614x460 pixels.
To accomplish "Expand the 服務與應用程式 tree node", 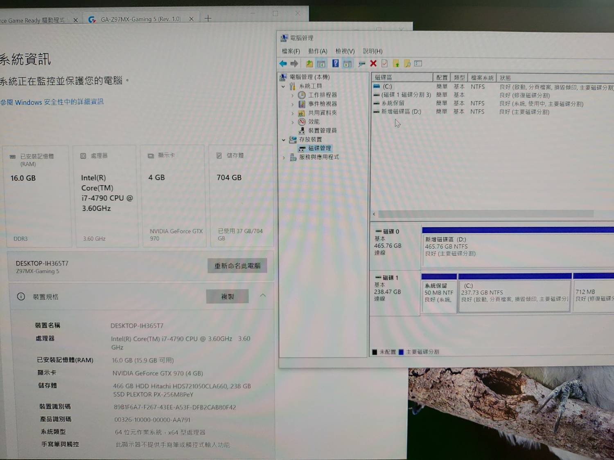I will pos(283,157).
